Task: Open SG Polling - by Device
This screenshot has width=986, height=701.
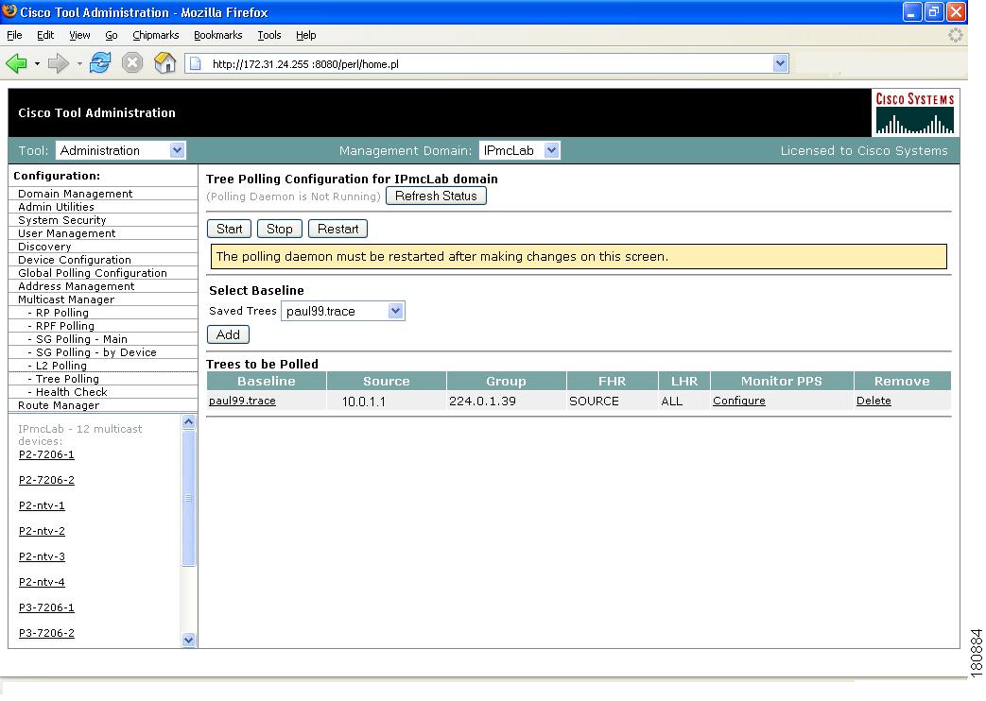Action: point(95,352)
